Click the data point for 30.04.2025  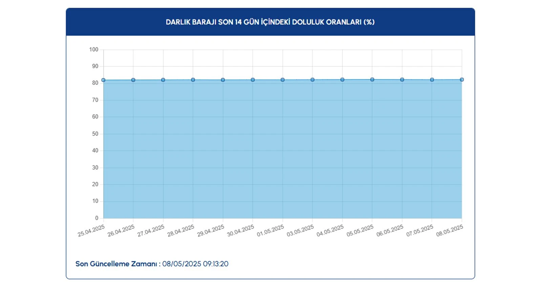point(253,80)
